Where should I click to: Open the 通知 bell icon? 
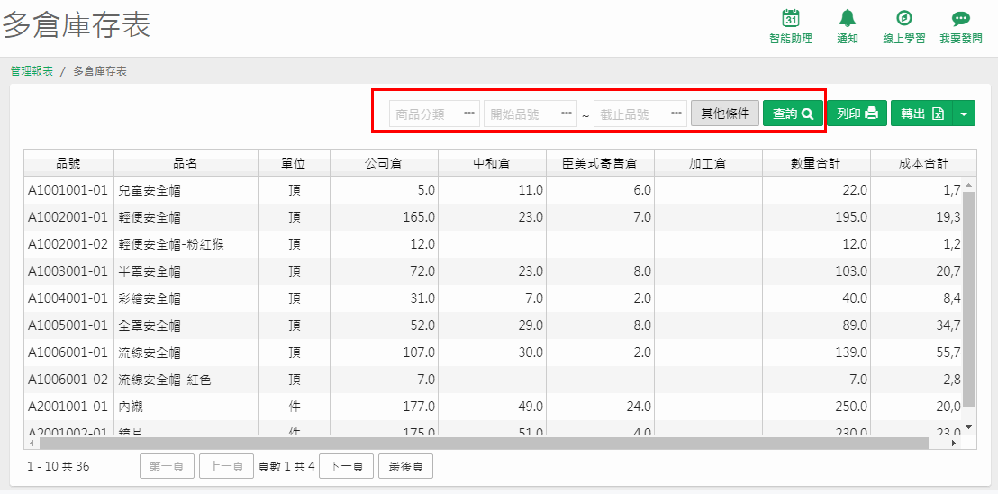click(848, 18)
